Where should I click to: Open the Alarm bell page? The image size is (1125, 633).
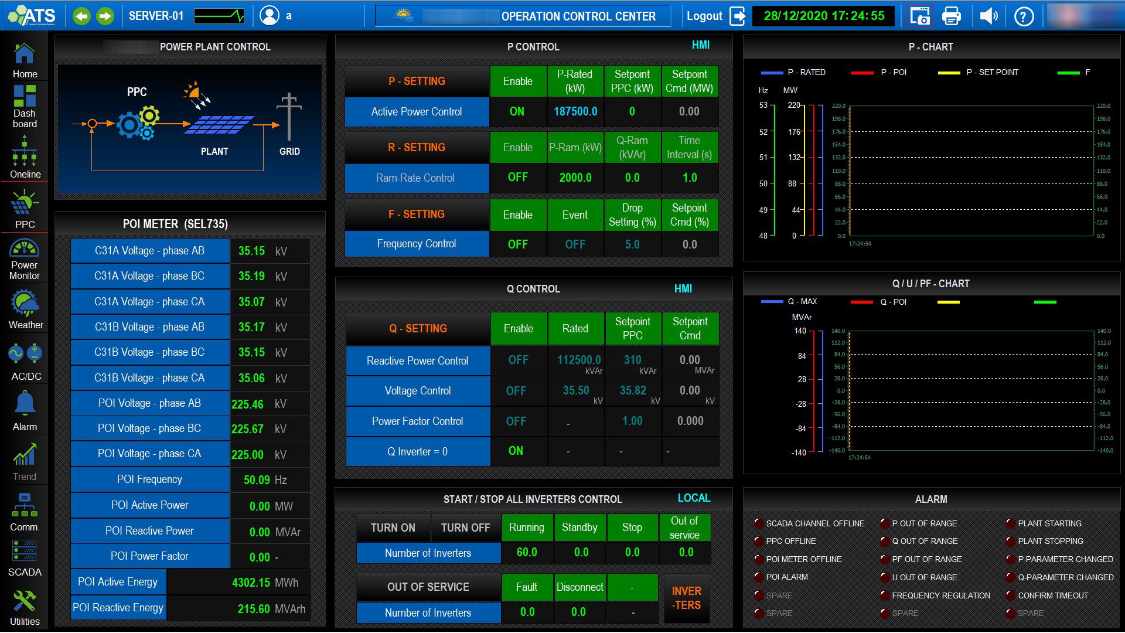25,411
